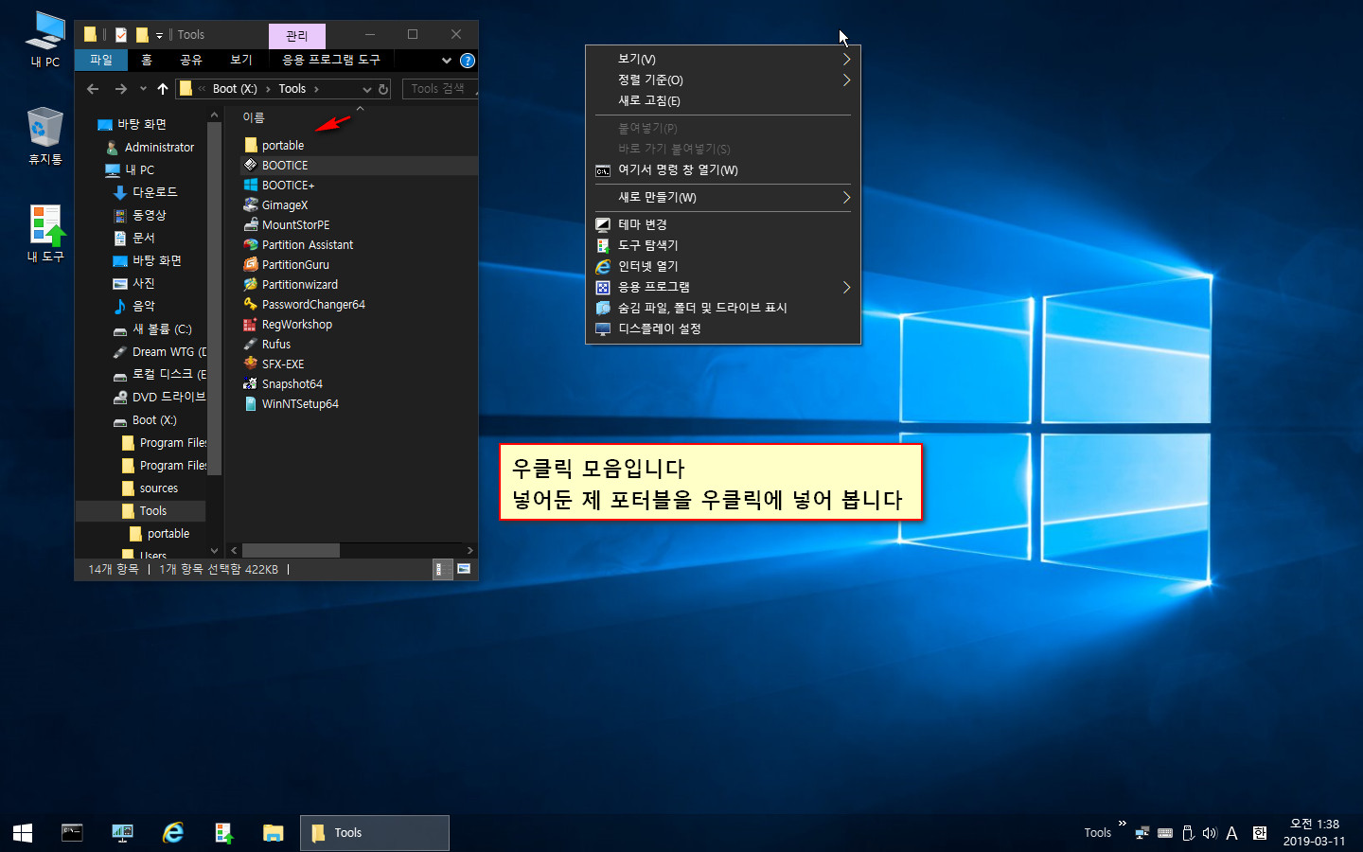Select Tools folder in navigation tree
Screen dimensions: 1363x852
(x=152, y=511)
